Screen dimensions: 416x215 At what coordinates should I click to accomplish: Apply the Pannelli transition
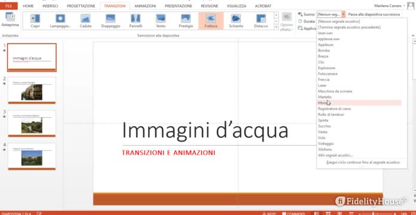(136, 20)
